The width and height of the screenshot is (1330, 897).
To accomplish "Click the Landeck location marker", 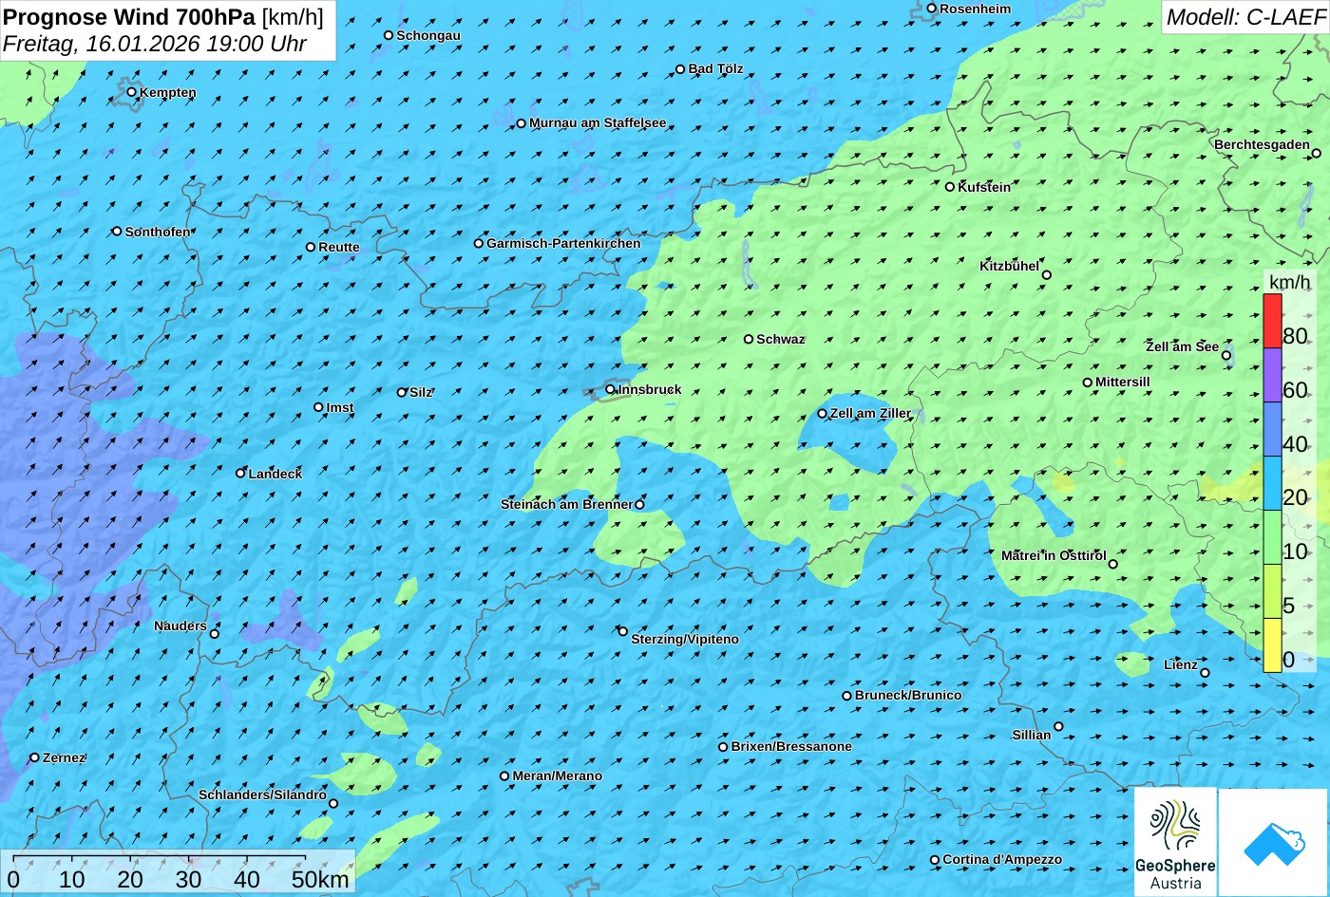I will click(x=240, y=473).
